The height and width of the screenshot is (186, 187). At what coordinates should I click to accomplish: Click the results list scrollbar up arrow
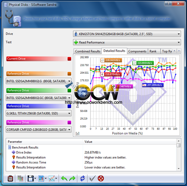click(178, 141)
